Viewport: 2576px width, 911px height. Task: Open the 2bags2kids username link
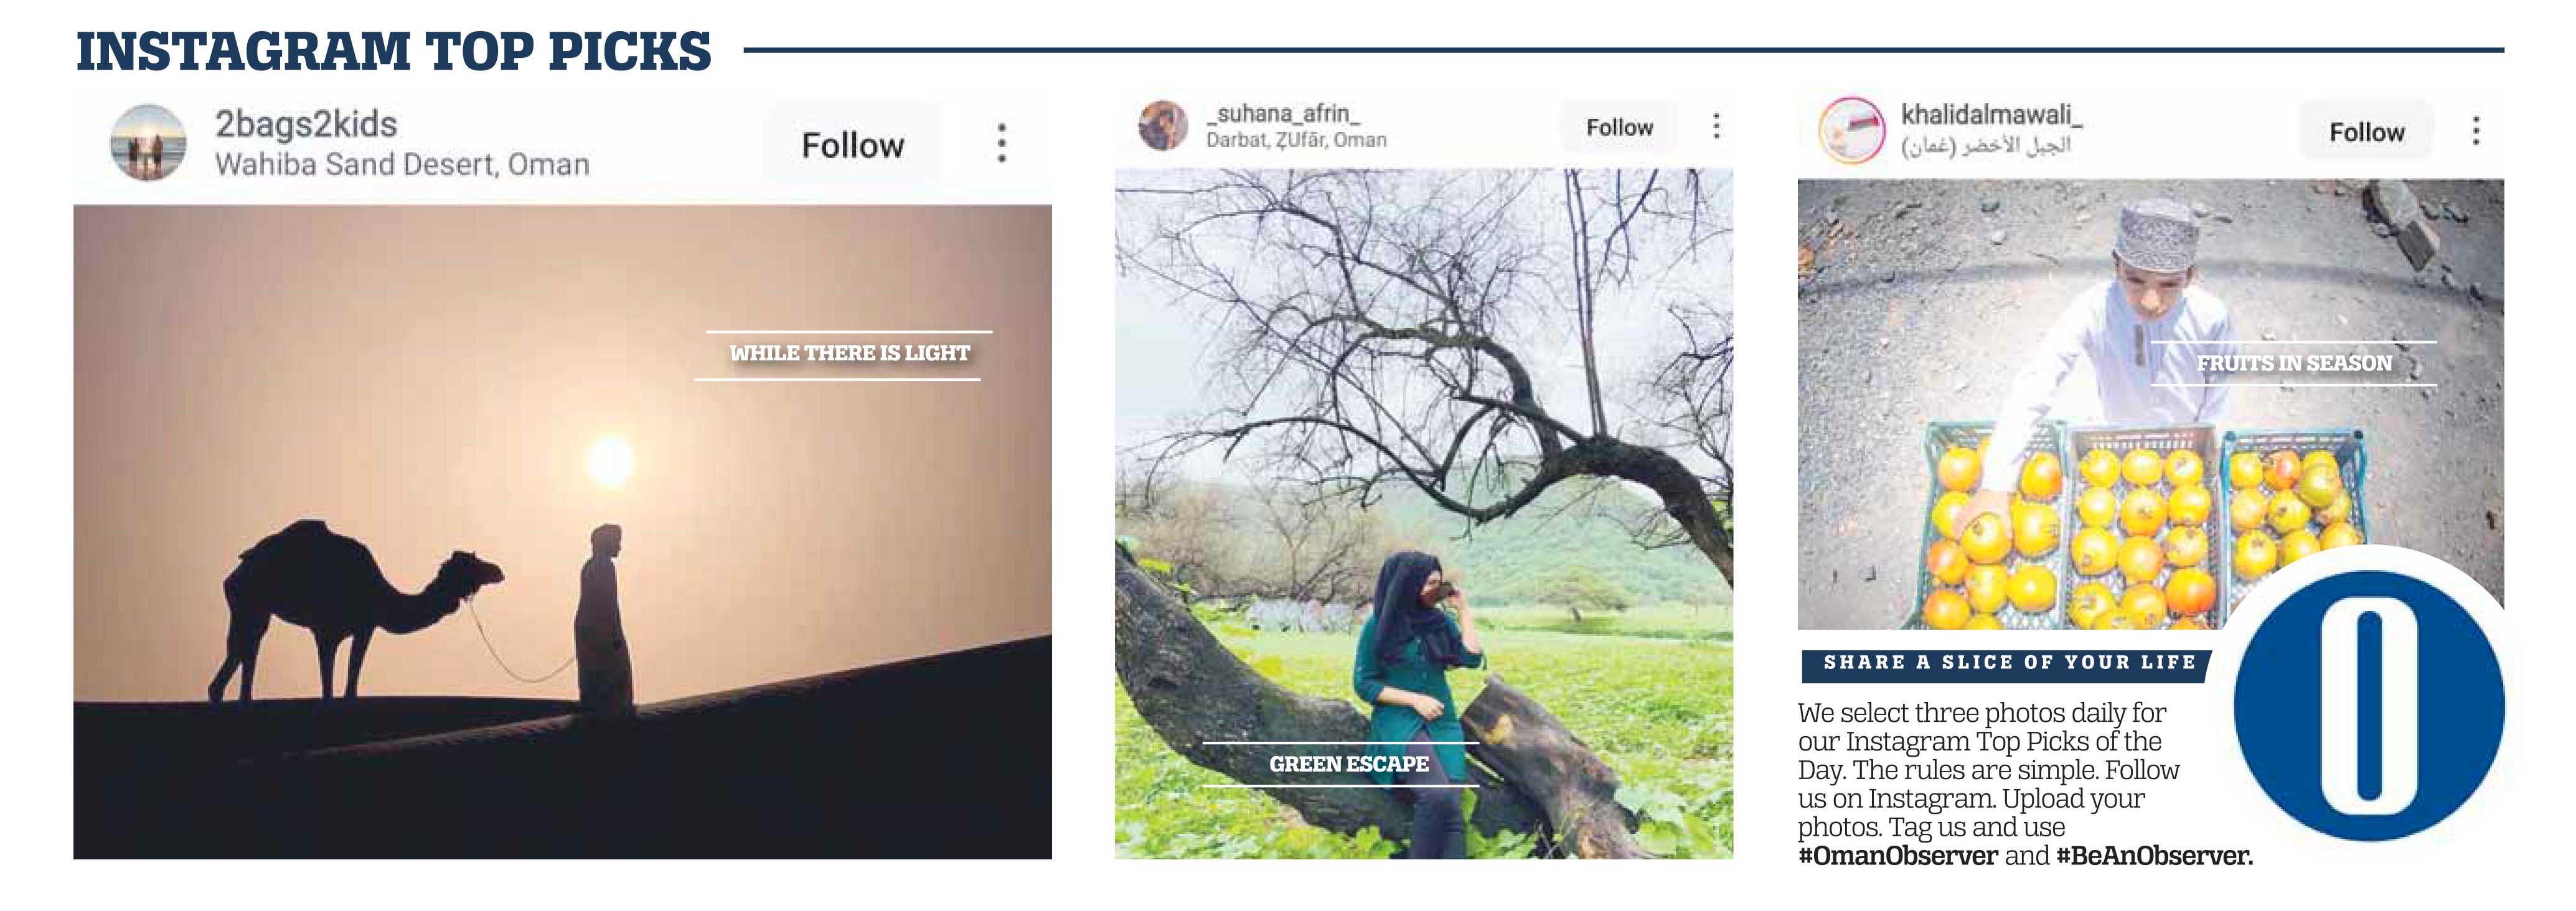(306, 124)
